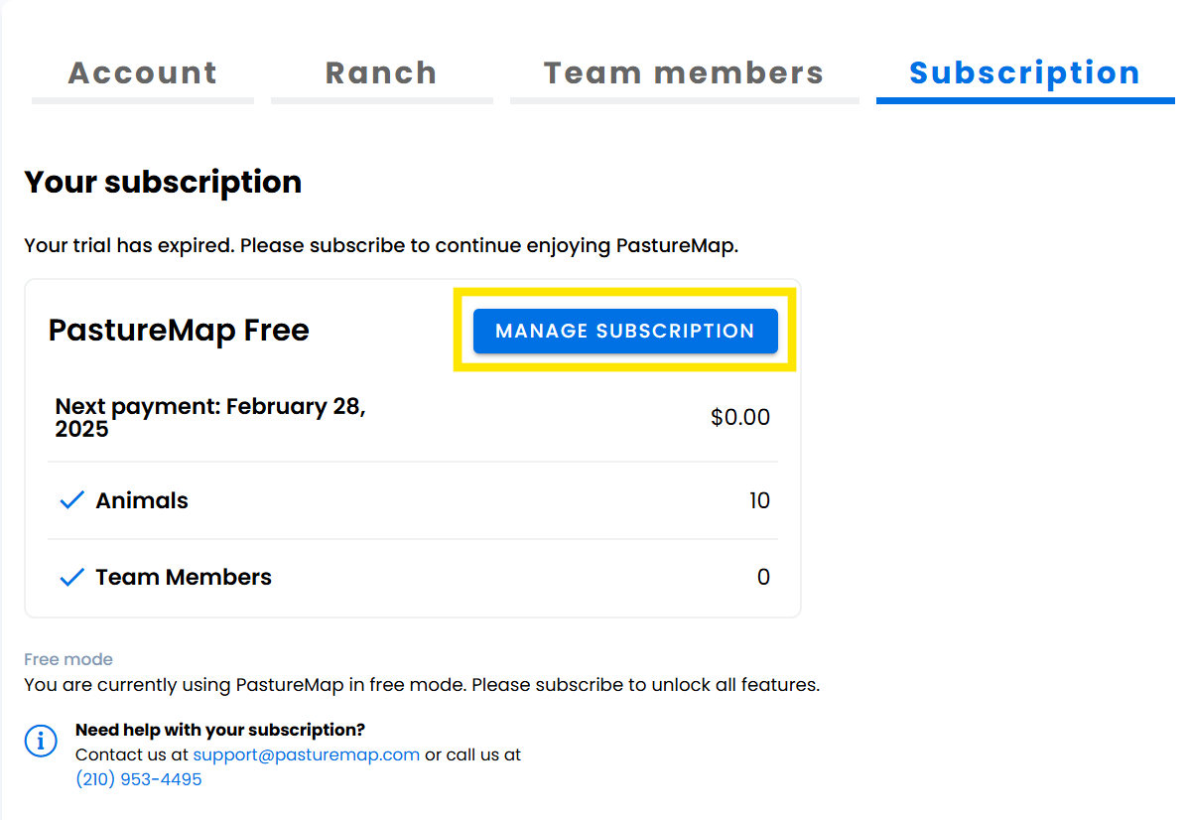Screen dimensions: 1188x820
Task: Switch to the Ranch tab
Action: click(x=381, y=73)
